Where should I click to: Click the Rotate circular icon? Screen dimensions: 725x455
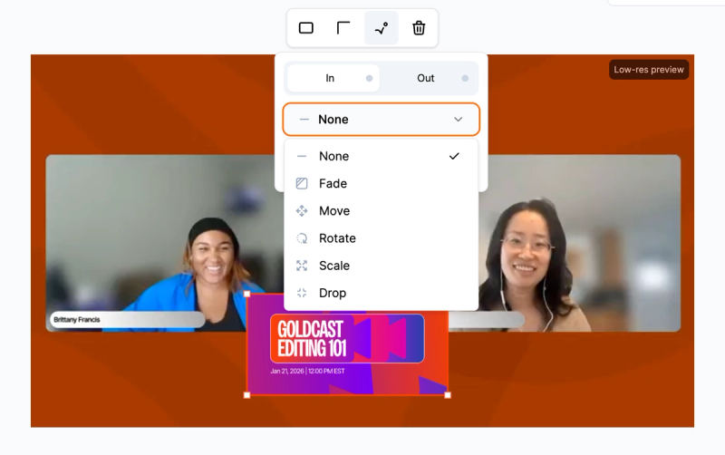[302, 238]
